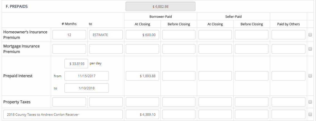The width and height of the screenshot is (316, 121).
Task: Click the County Taxes $4,389.10 amount field
Action: pos(142,114)
